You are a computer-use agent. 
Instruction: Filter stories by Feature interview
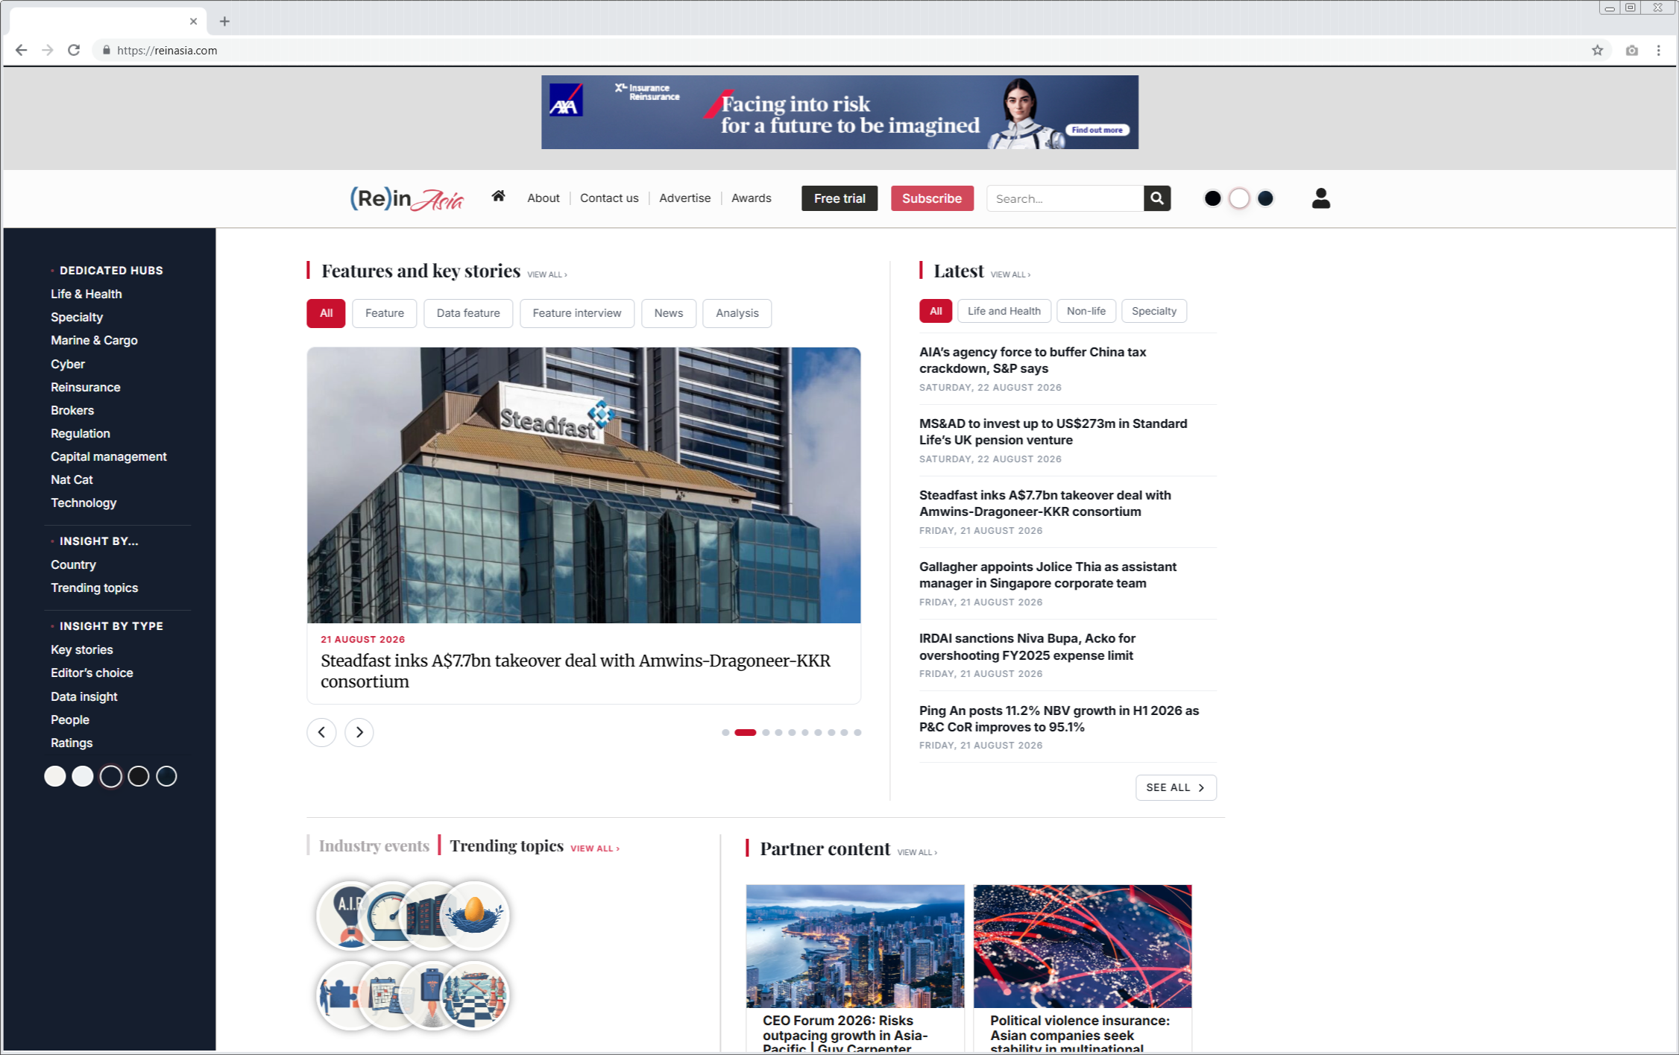click(x=577, y=313)
